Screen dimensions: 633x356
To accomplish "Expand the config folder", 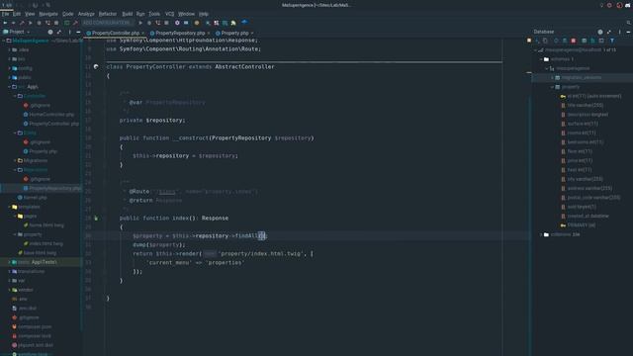I will pyautogui.click(x=9, y=68).
